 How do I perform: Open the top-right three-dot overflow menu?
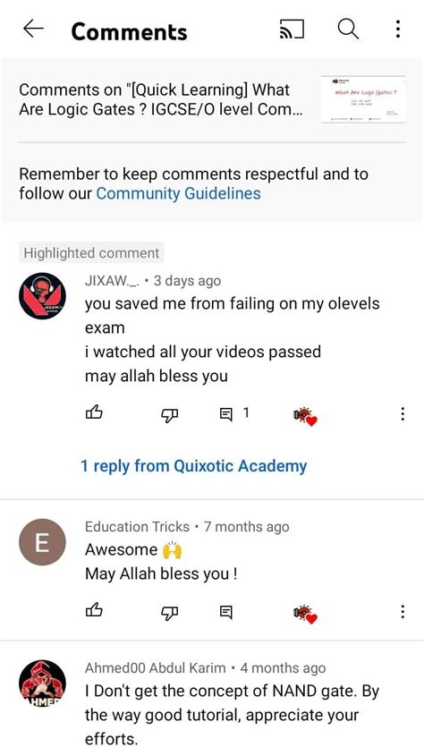pos(398,30)
